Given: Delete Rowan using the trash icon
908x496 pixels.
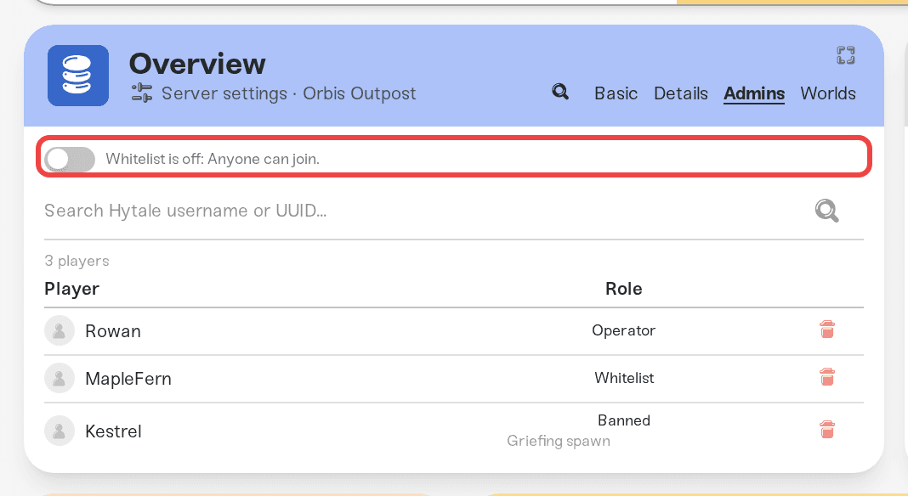Looking at the screenshot, I should click(x=827, y=330).
